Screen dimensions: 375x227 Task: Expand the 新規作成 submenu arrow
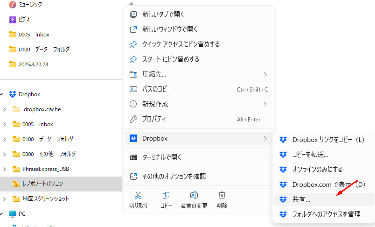265,104
